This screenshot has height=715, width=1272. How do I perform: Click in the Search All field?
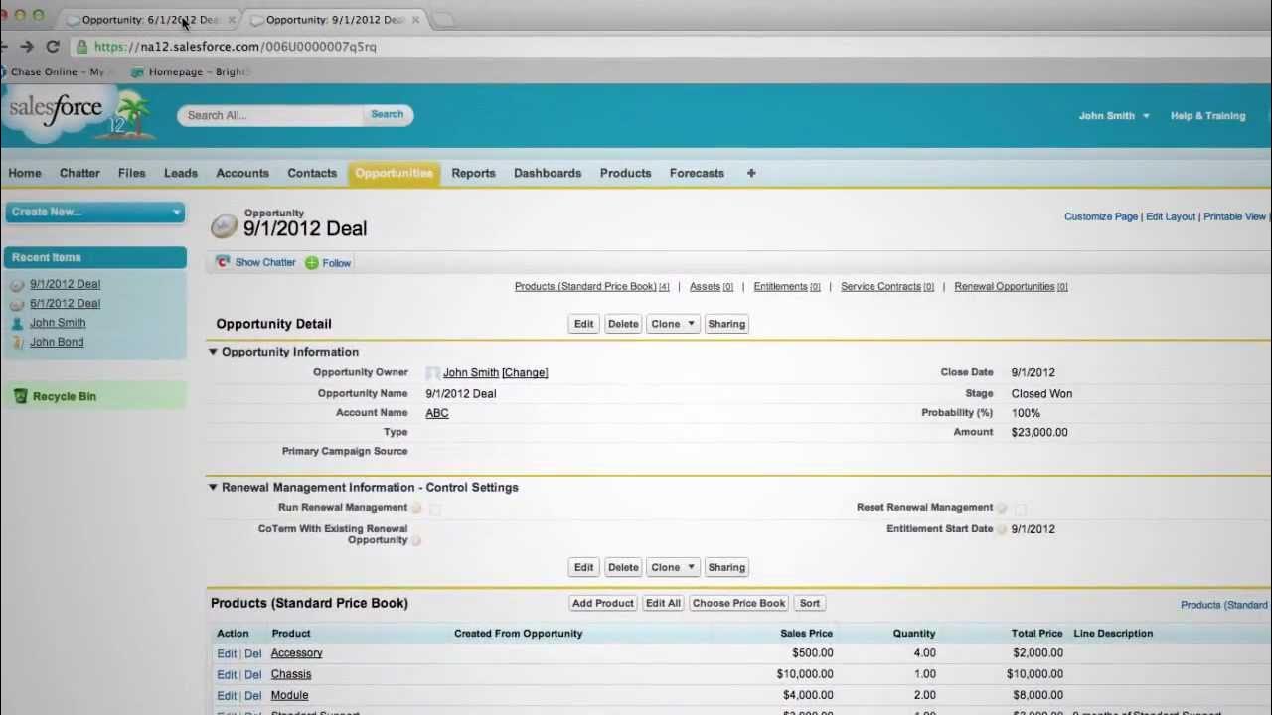coord(270,115)
